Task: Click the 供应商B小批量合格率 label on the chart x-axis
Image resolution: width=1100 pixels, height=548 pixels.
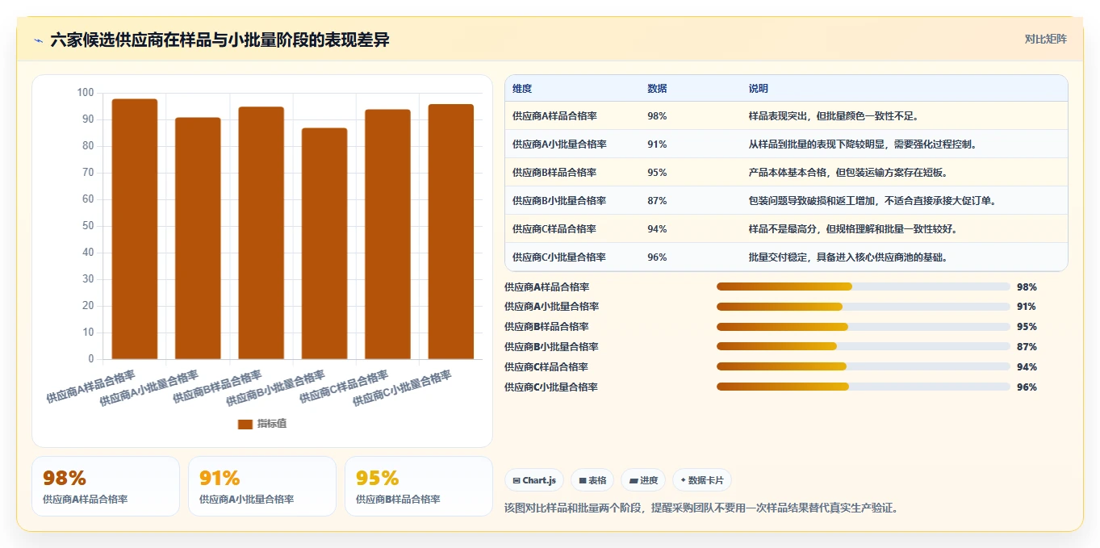Action: pyautogui.click(x=275, y=387)
